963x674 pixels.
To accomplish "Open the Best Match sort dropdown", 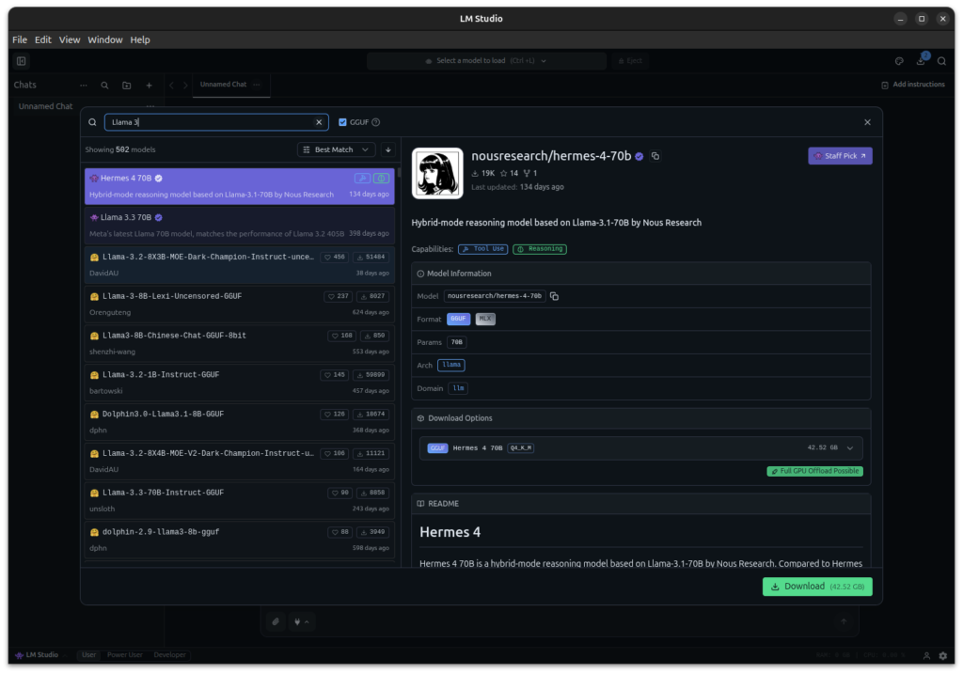I will pos(336,149).
